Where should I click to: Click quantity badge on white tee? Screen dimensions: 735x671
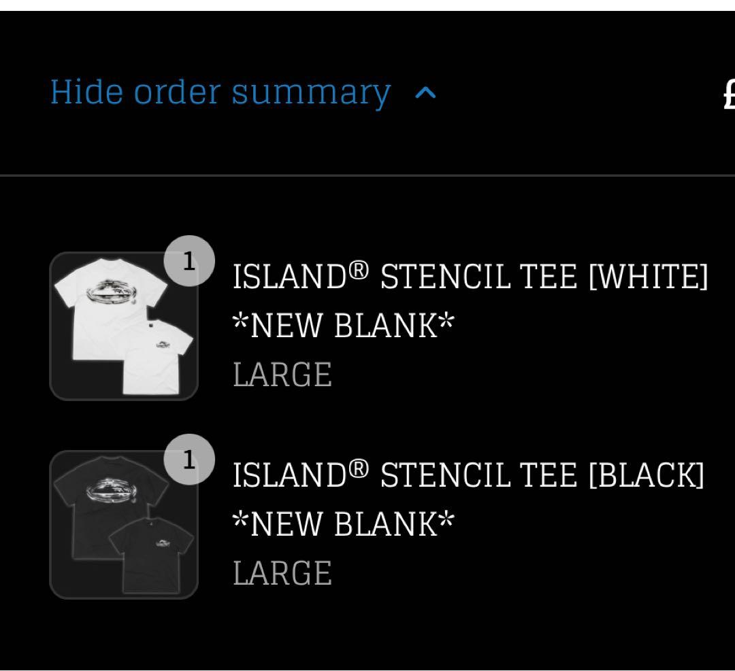(x=189, y=261)
